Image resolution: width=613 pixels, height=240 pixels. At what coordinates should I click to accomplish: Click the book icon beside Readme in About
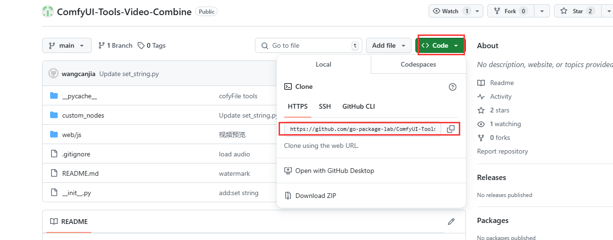pos(481,83)
